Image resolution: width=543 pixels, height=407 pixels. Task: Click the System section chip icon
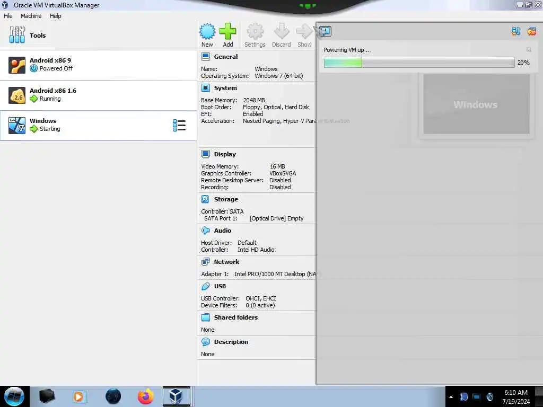click(205, 88)
